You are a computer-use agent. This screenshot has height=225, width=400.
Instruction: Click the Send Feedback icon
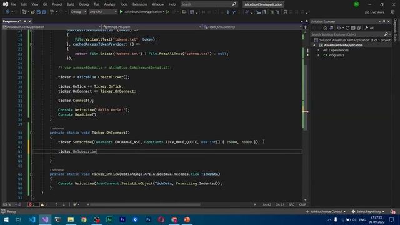pos(392,12)
